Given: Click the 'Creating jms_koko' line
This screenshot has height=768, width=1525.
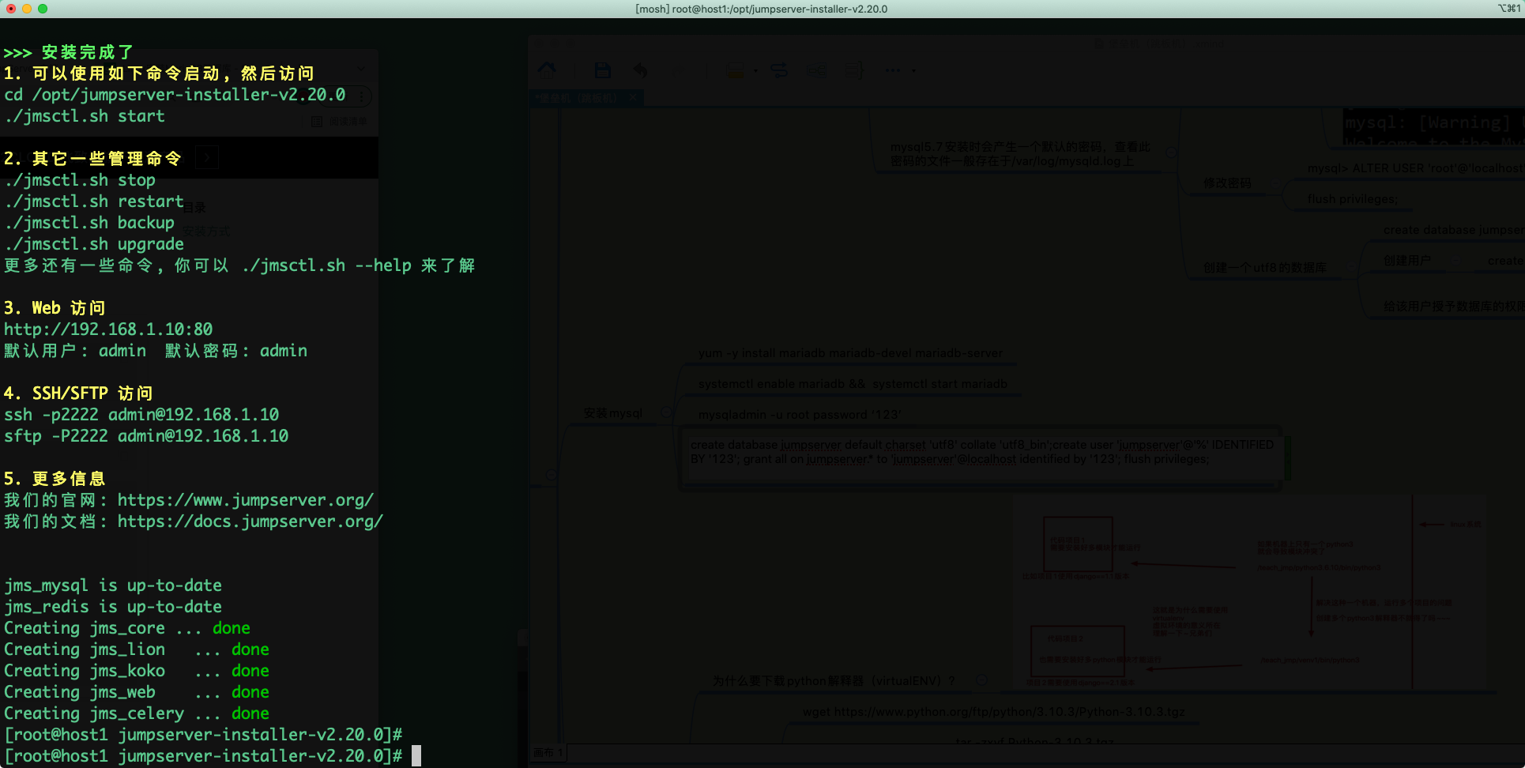Looking at the screenshot, I should click(x=137, y=671).
